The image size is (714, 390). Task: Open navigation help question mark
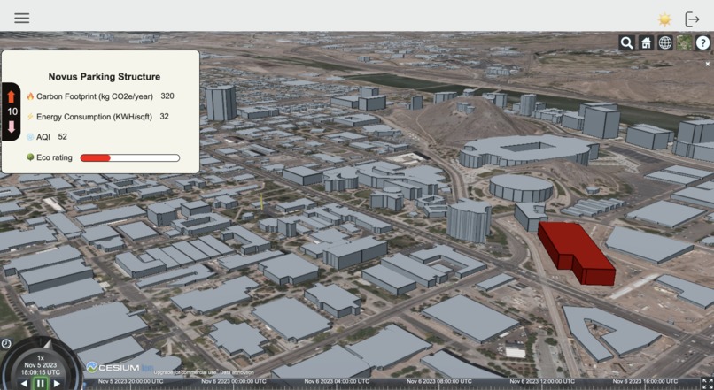702,42
